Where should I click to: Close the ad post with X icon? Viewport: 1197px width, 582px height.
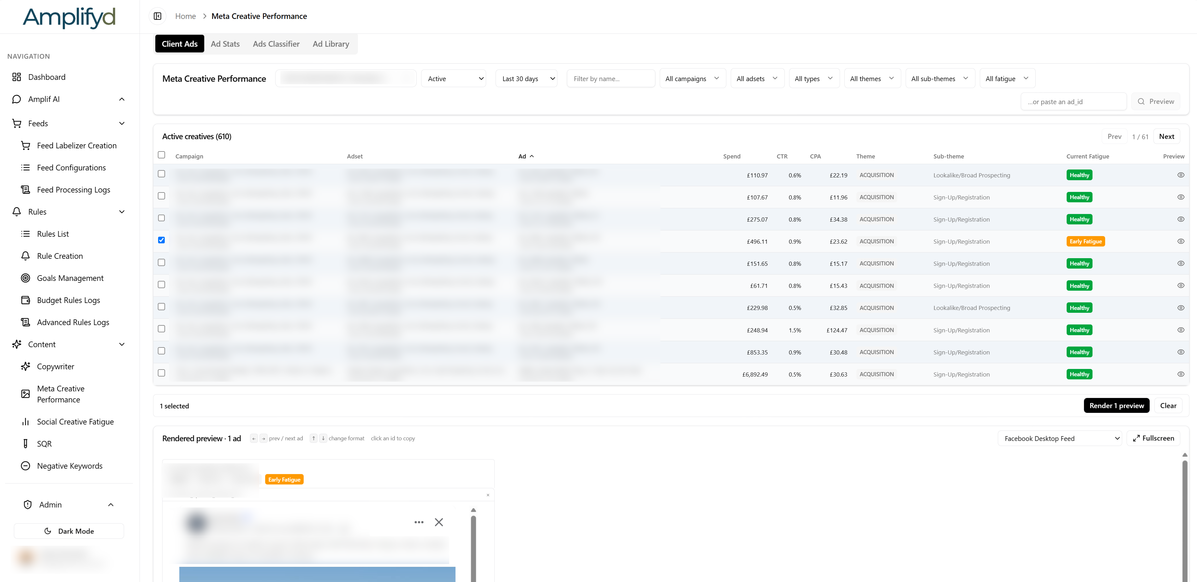tap(439, 522)
